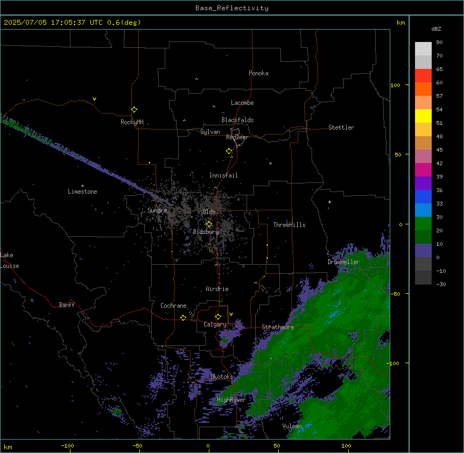
Task: Click the Olds label
Action: (209, 212)
